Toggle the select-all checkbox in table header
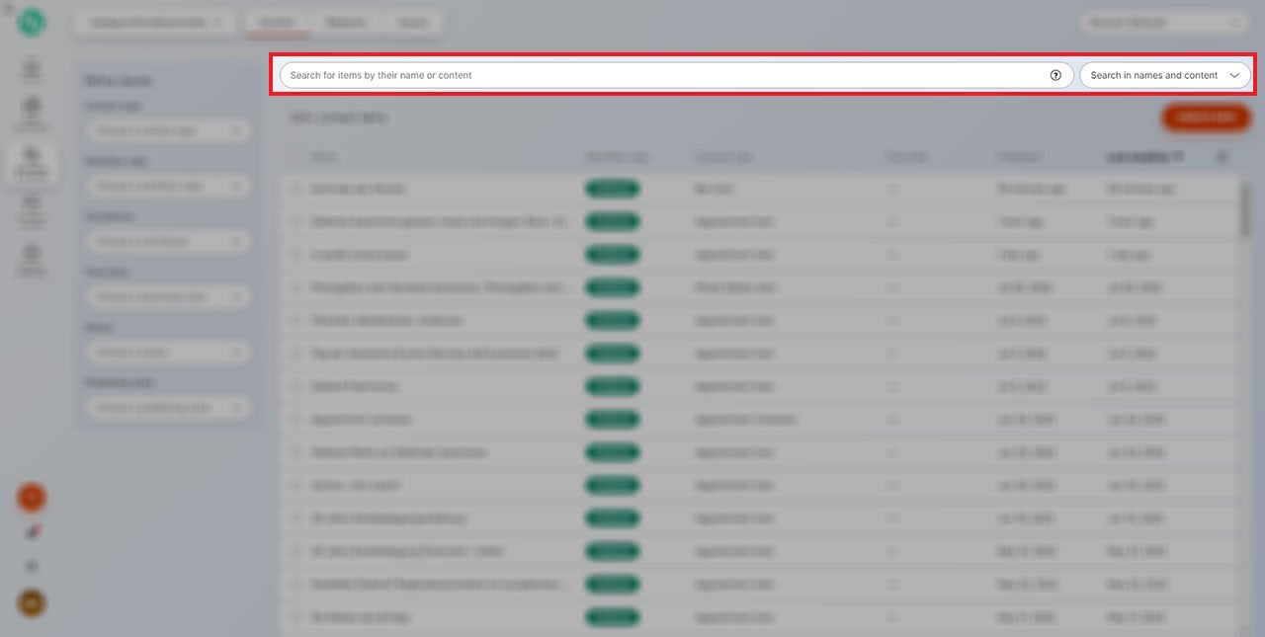This screenshot has width=1265, height=637. (x=295, y=157)
